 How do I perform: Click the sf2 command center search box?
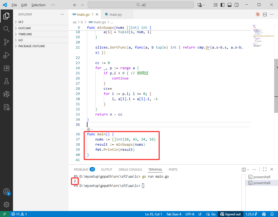click(140, 5)
